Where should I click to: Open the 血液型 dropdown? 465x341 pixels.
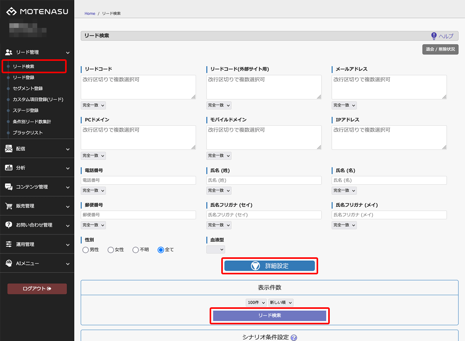click(215, 250)
